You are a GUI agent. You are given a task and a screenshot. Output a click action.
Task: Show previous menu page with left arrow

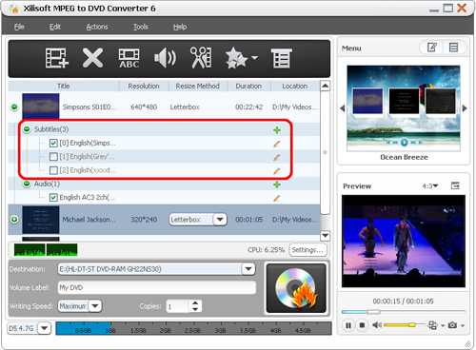click(342, 108)
